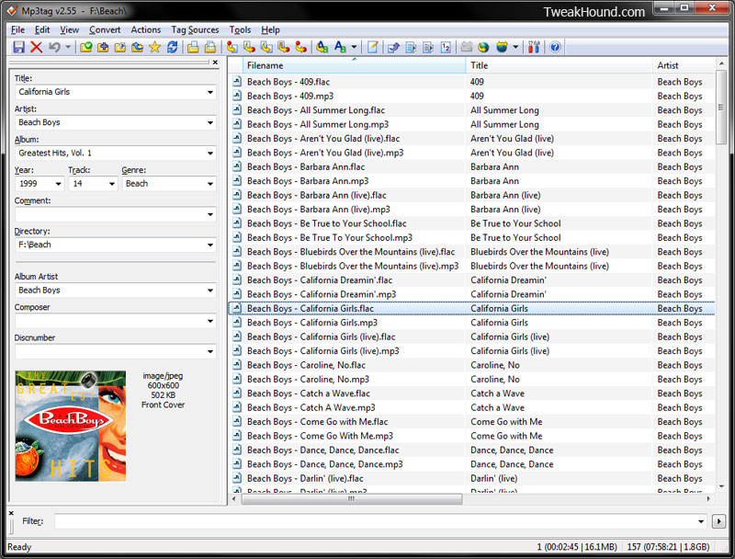Select 'Beach Boys - Catch a Wave.flac'
The image size is (735, 559).
point(472,394)
